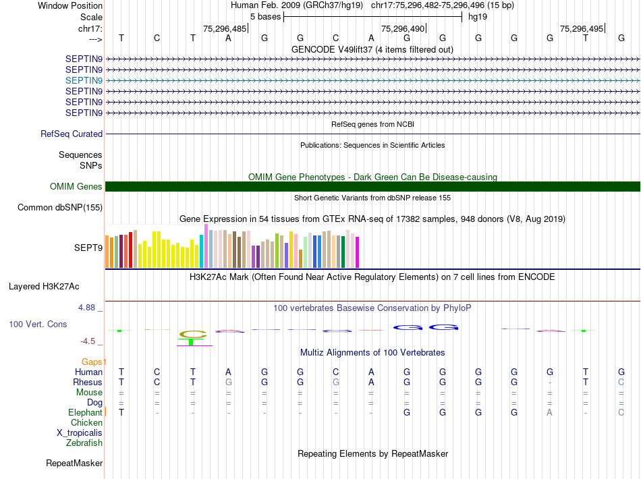Click the light-blue highlighted SEPTIN9 transcript label
This screenshot has width=641, height=479.
(x=84, y=80)
